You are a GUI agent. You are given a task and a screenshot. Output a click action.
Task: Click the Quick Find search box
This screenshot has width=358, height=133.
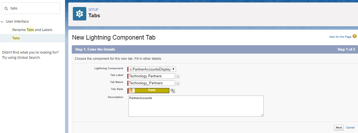pos(34,8)
